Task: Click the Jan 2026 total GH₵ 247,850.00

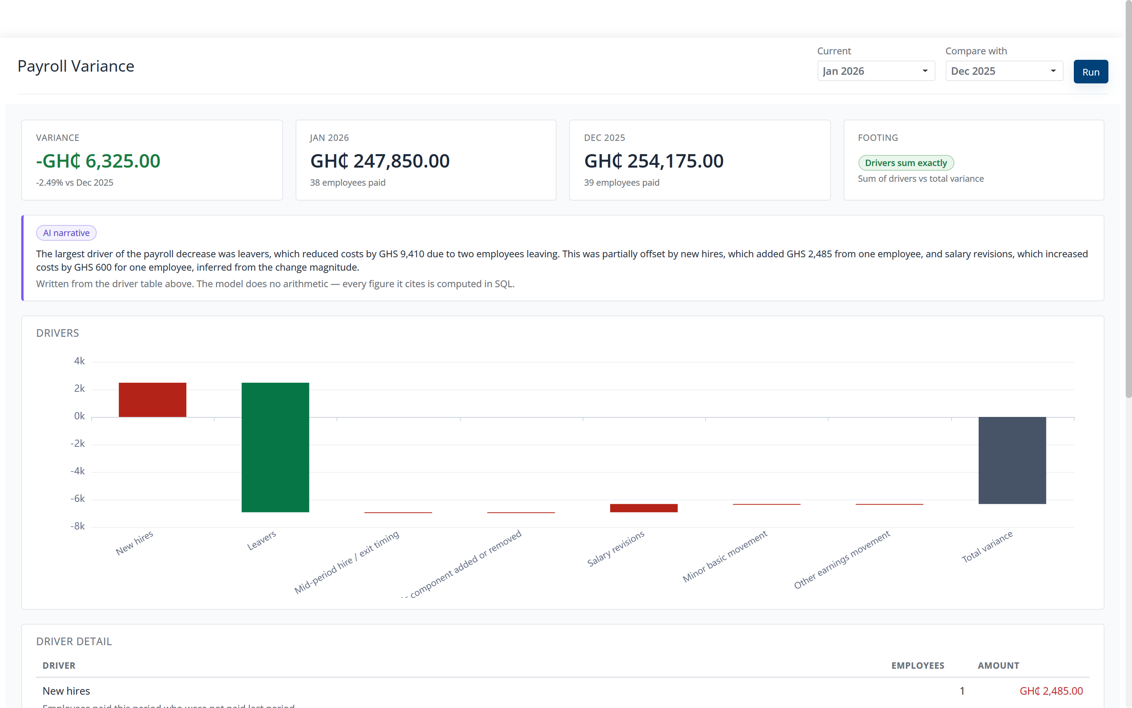Action: click(380, 161)
